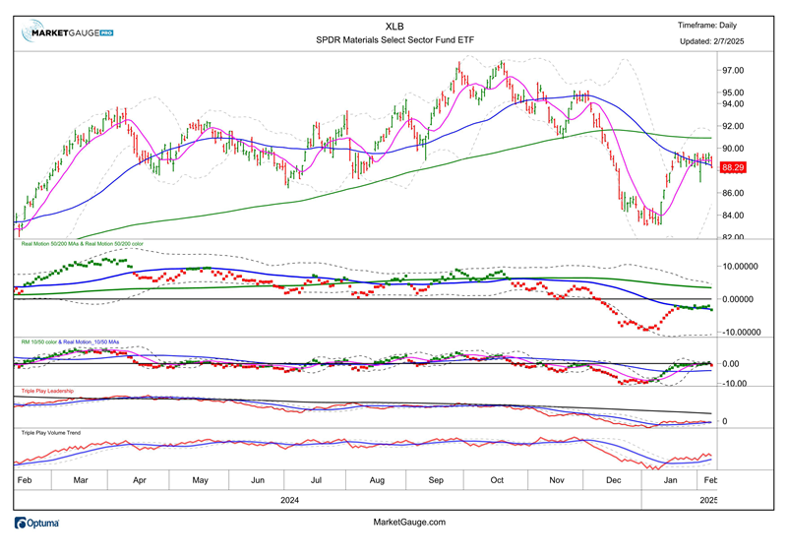
Task: Click the 2025 year label on time axis
Action: click(709, 500)
